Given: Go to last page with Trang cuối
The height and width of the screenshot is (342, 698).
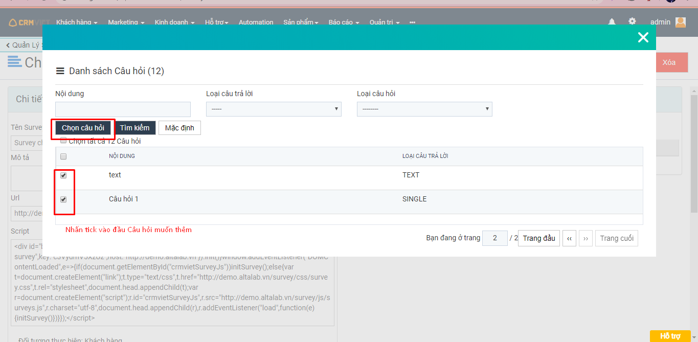Looking at the screenshot, I should 617,238.
